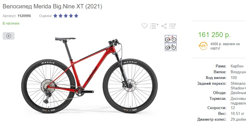The width and height of the screenshot is (246, 123).
Task: Click the "Диаметр колес:" specification label
Action: 212,120
